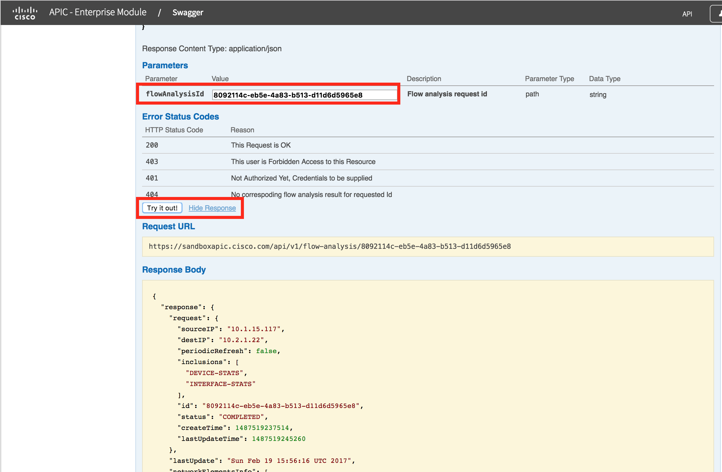The height and width of the screenshot is (472, 722).
Task: Click the 403 status code cell
Action: point(152,162)
